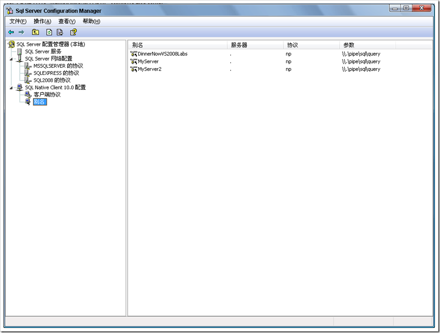Screen dimensions: 440x333
Task: Maximize the Sql Server Configuration Manager window
Action: pos(406,8)
